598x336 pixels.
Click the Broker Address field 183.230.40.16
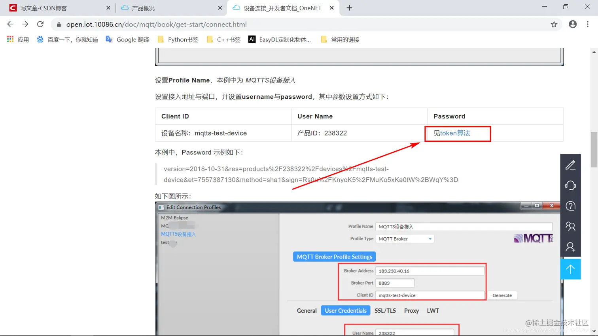430,271
